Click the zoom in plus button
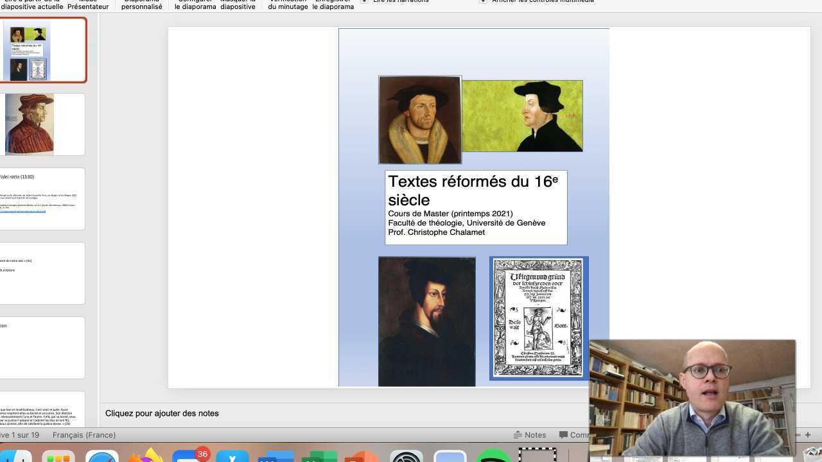Image resolution: width=822 pixels, height=462 pixels. [808, 435]
